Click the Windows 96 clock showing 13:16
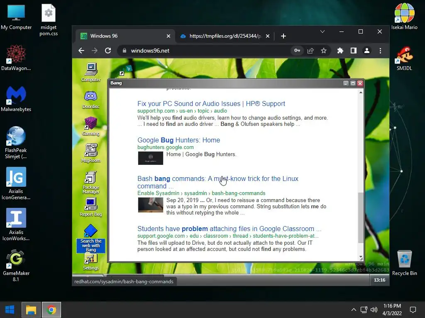The width and height of the screenshot is (425, 318). [379, 280]
